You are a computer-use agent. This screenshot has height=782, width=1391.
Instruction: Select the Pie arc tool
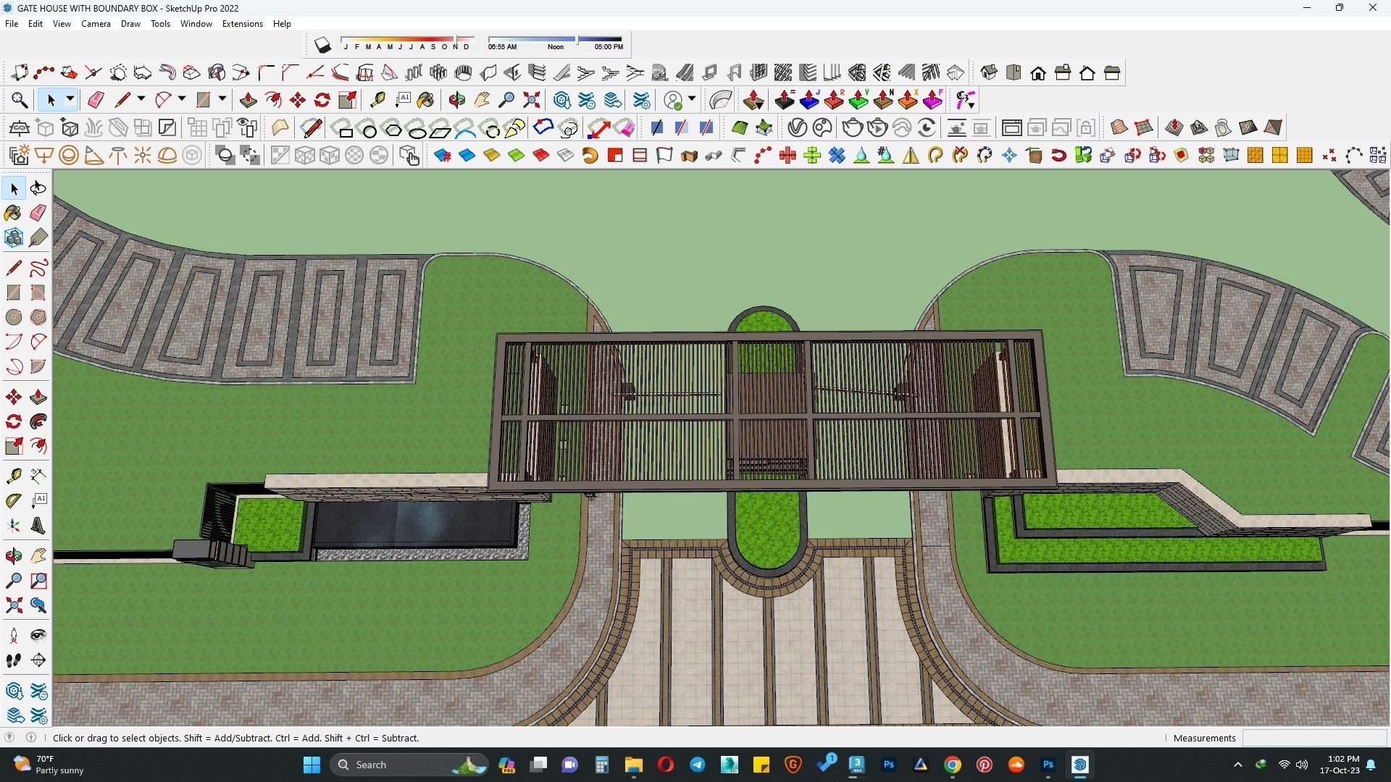coord(38,366)
